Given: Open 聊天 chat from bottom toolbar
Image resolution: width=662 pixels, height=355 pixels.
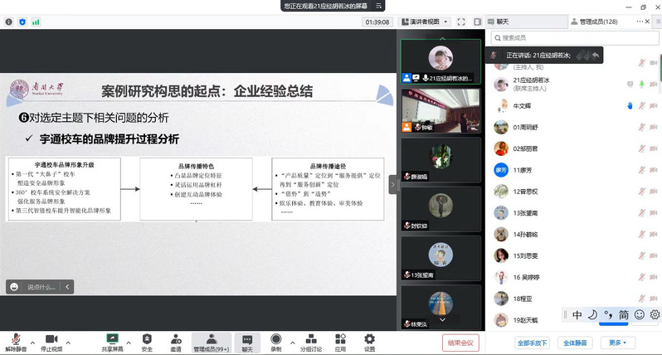Looking at the screenshot, I should pos(247,342).
